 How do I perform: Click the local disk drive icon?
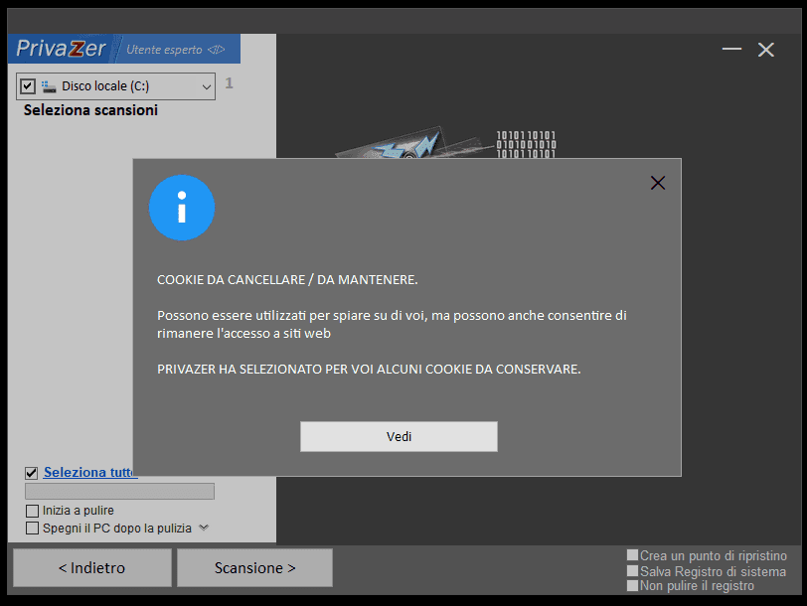(49, 86)
